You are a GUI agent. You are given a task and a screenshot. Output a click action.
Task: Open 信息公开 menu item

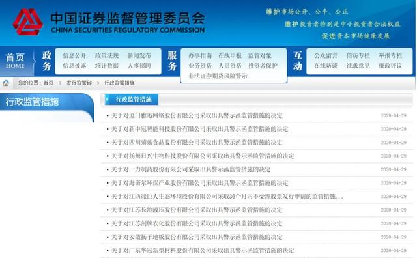tap(74, 55)
